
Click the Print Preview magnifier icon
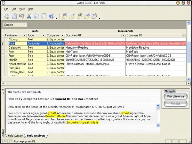tap(14, 16)
